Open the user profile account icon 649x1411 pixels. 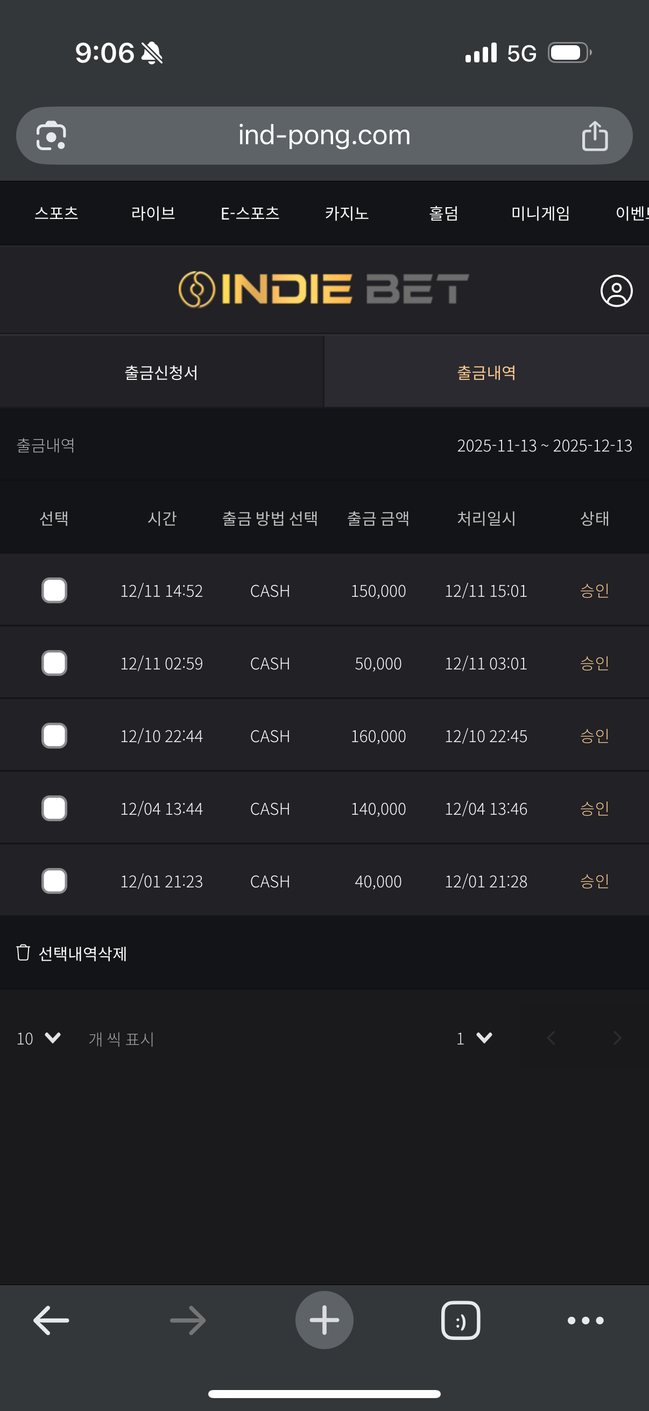(616, 291)
